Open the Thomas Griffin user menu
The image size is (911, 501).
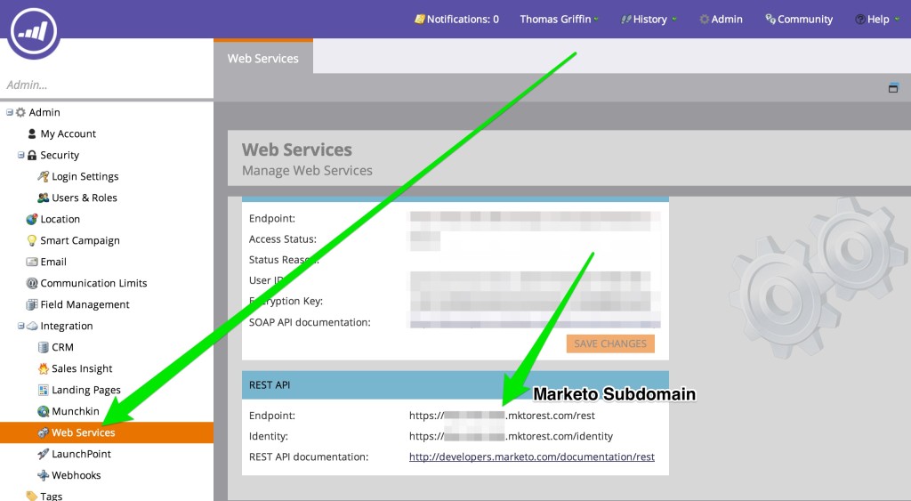pos(559,20)
